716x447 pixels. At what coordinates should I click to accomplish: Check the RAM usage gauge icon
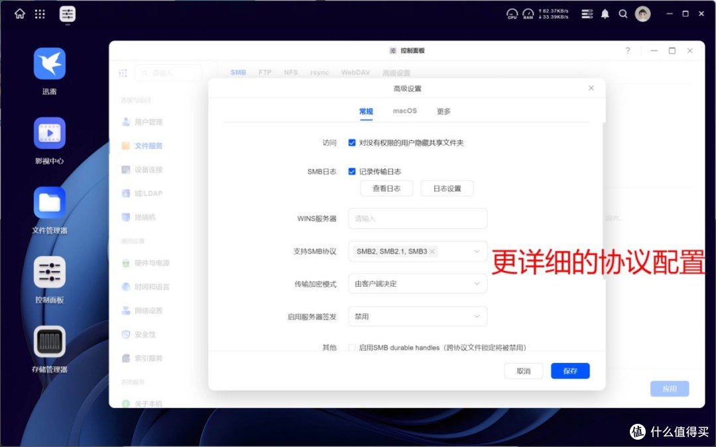528,14
